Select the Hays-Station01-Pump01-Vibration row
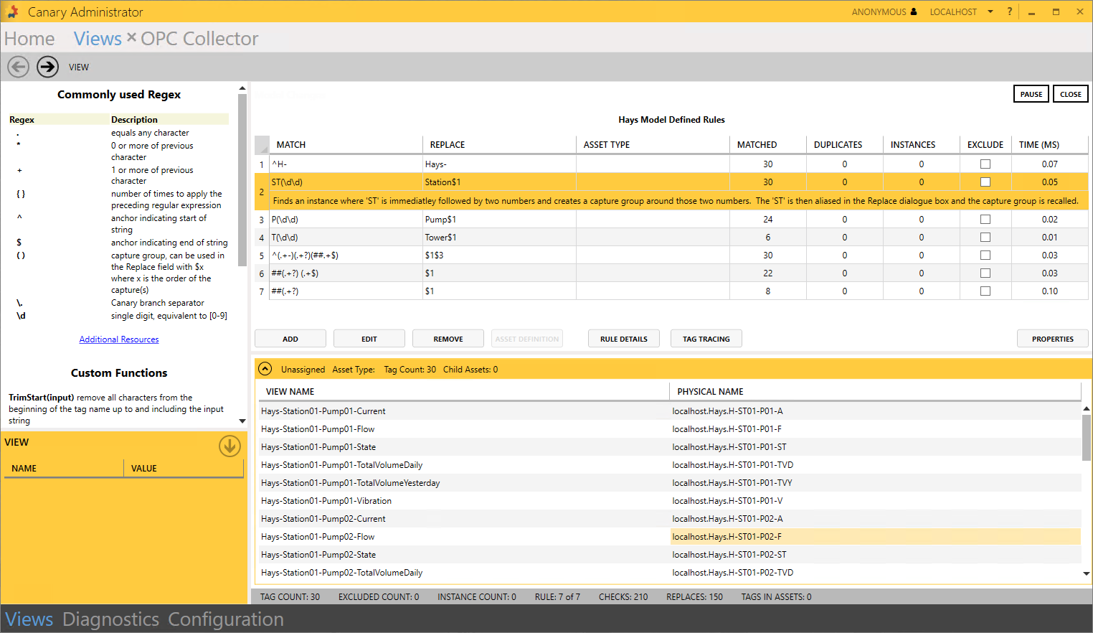This screenshot has height=633, width=1093. tap(326, 501)
